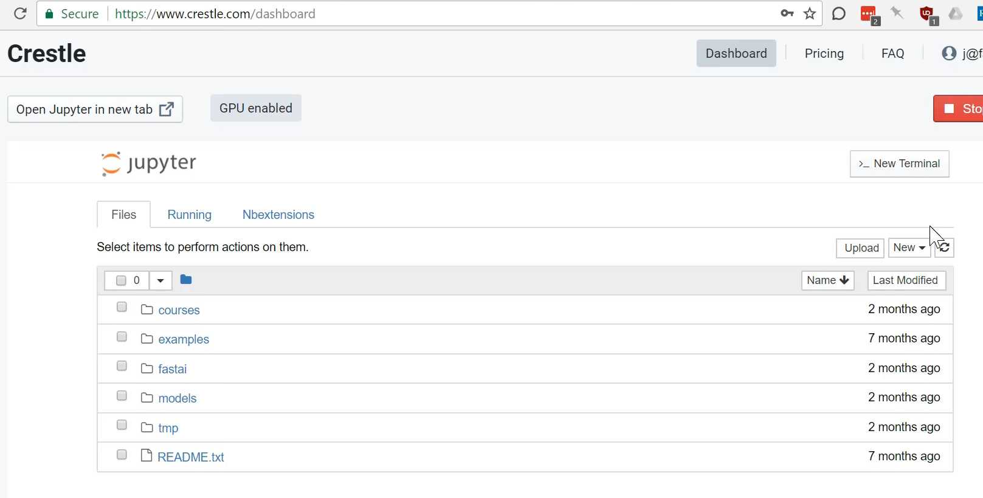This screenshot has height=498, width=983.
Task: Switch to the Files tab
Action: coord(123,215)
